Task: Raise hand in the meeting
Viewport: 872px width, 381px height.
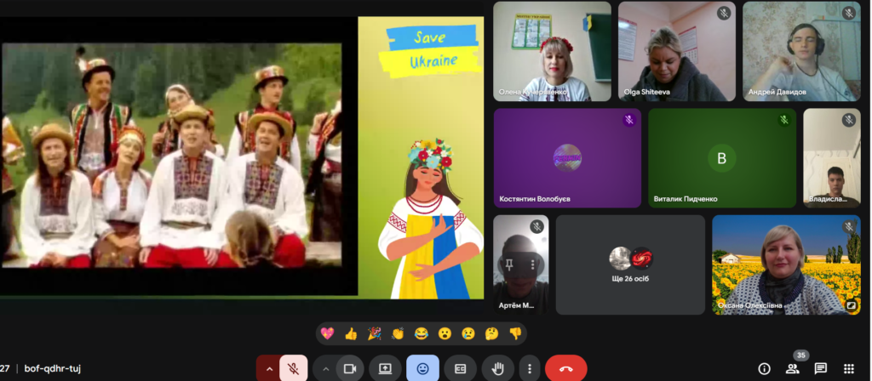Action: click(497, 368)
